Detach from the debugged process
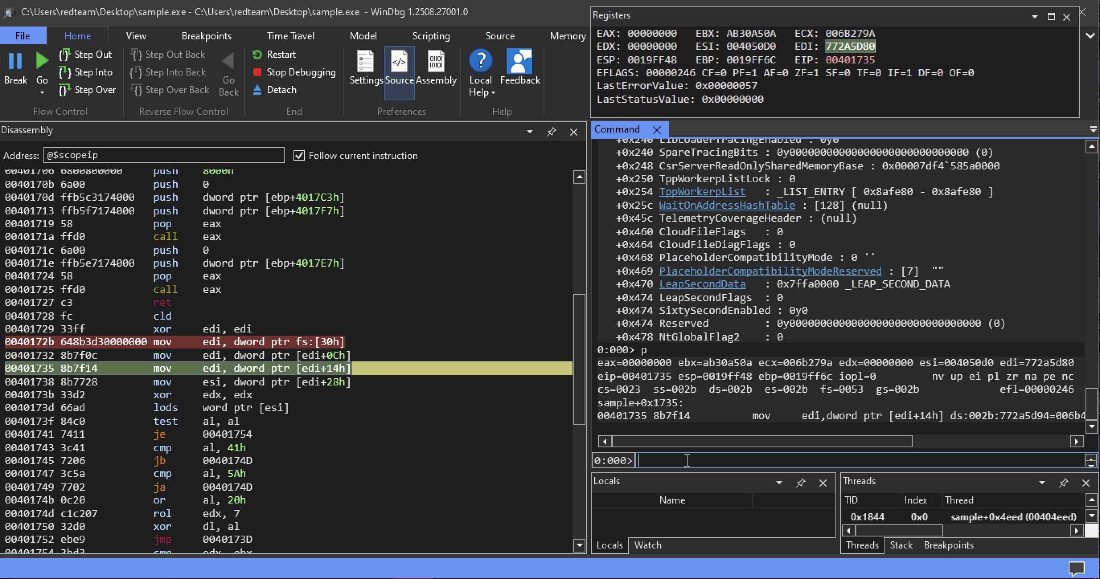The height and width of the screenshot is (579, 1100). tap(274, 90)
